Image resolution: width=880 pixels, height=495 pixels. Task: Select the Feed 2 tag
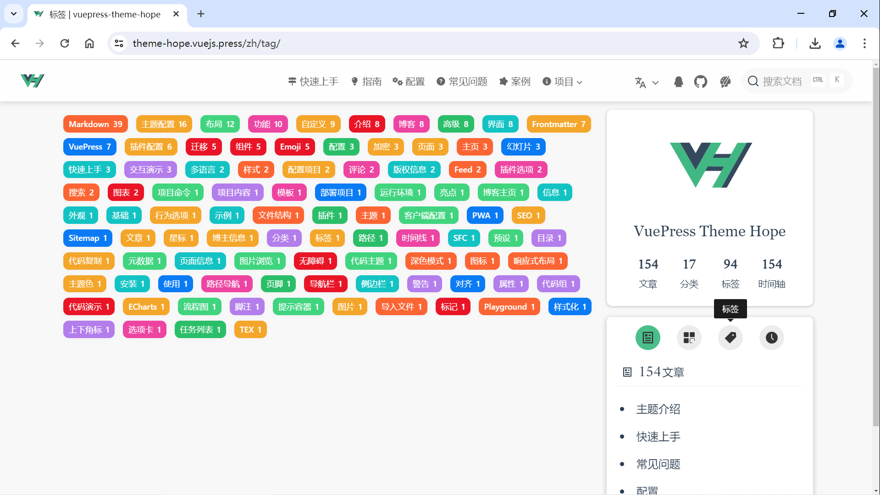467,170
